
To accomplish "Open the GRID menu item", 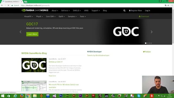I will 86,11.
